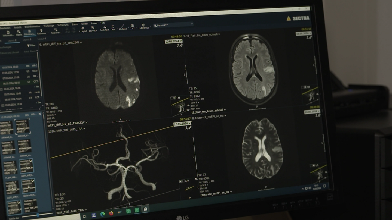Expand the 1016. MIP_TOF_AUS_TRA series dropdown
This screenshot has height=220, width=392.
click(84, 129)
